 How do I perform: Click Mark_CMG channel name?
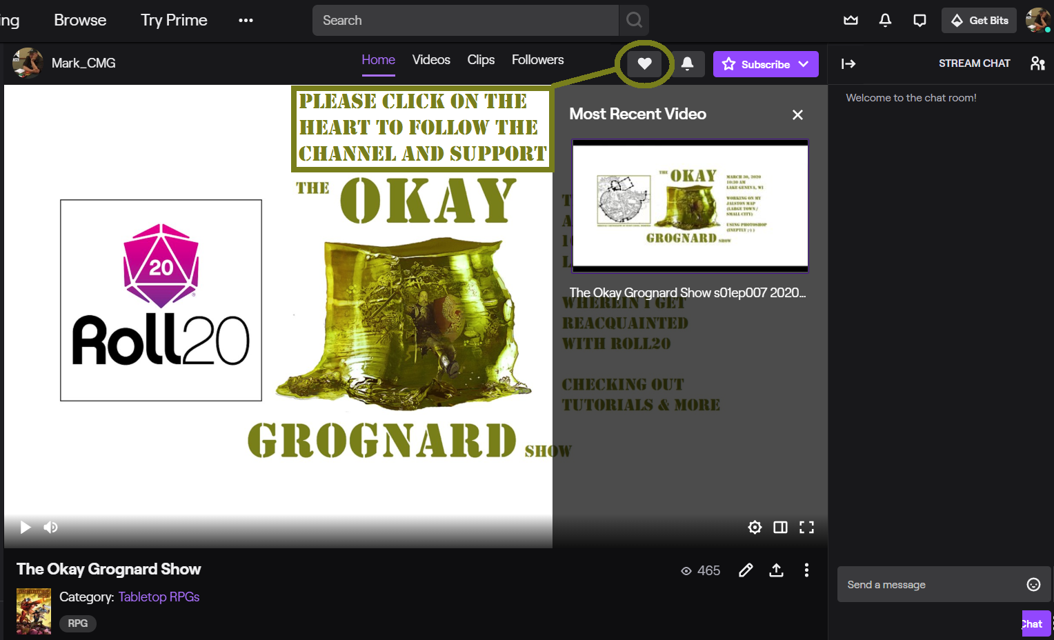pyautogui.click(x=83, y=63)
